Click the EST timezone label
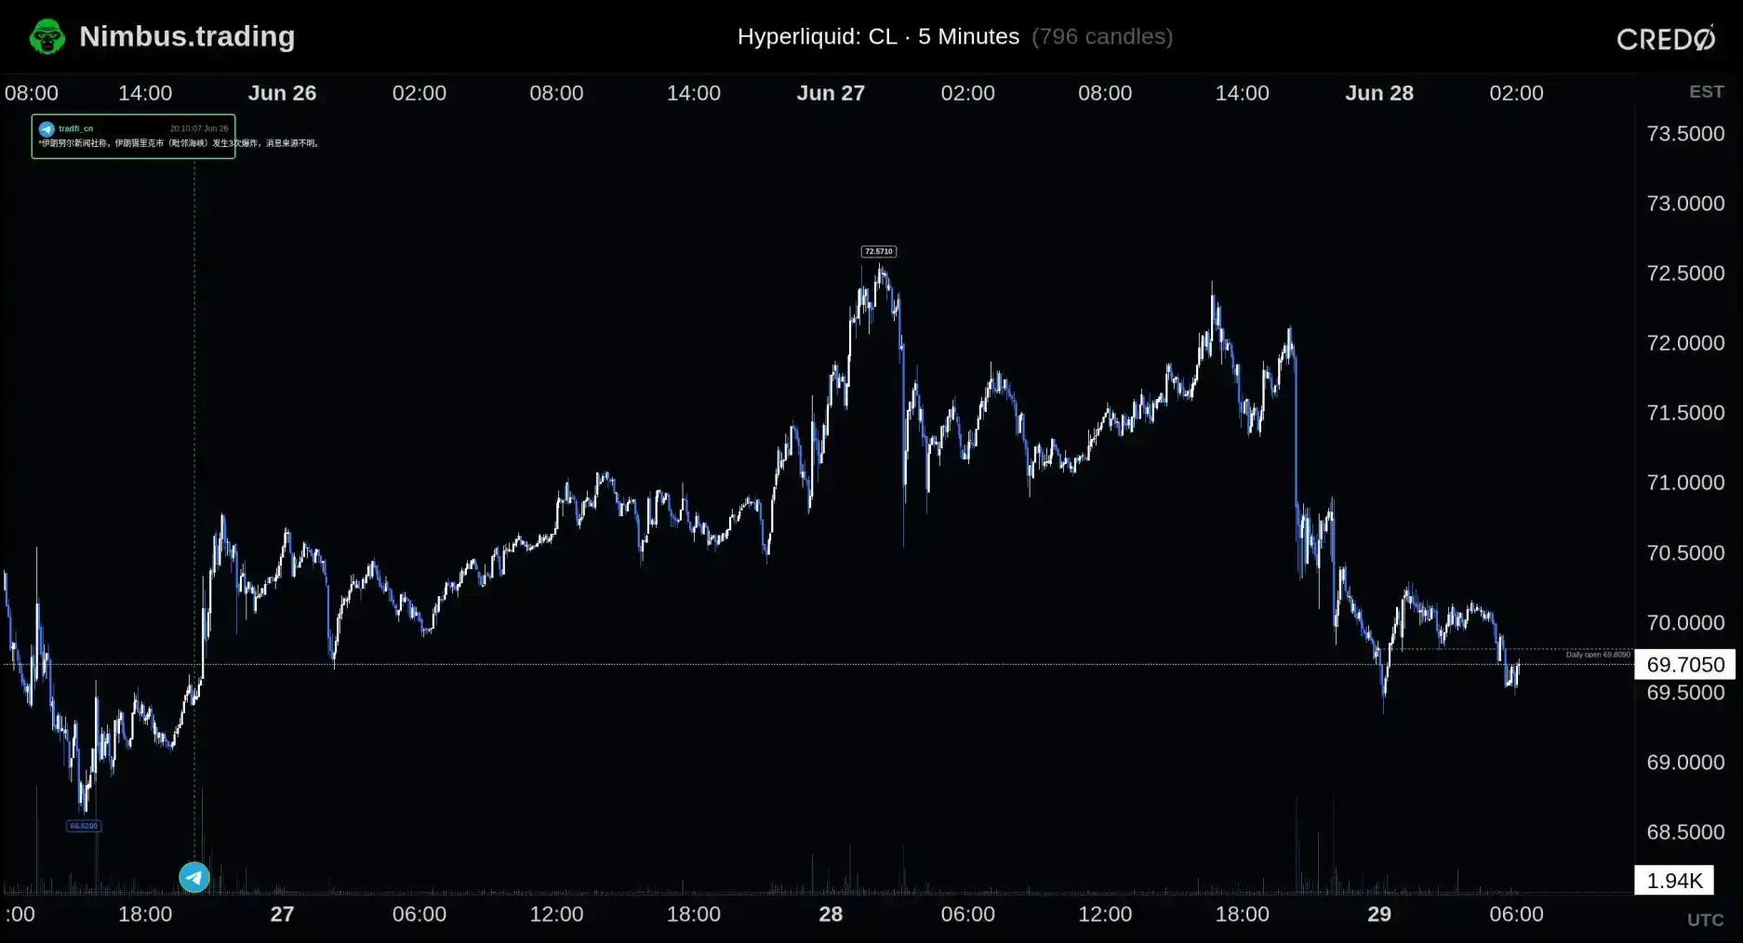Screen dimensions: 1743x943 tap(1706, 92)
